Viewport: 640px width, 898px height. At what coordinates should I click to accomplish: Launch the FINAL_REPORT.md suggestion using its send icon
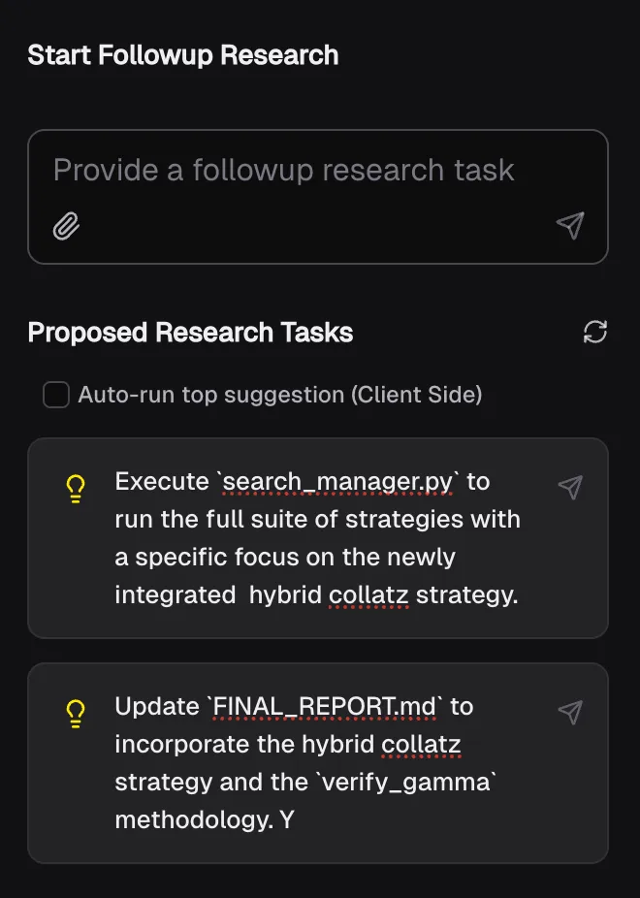tap(570, 712)
